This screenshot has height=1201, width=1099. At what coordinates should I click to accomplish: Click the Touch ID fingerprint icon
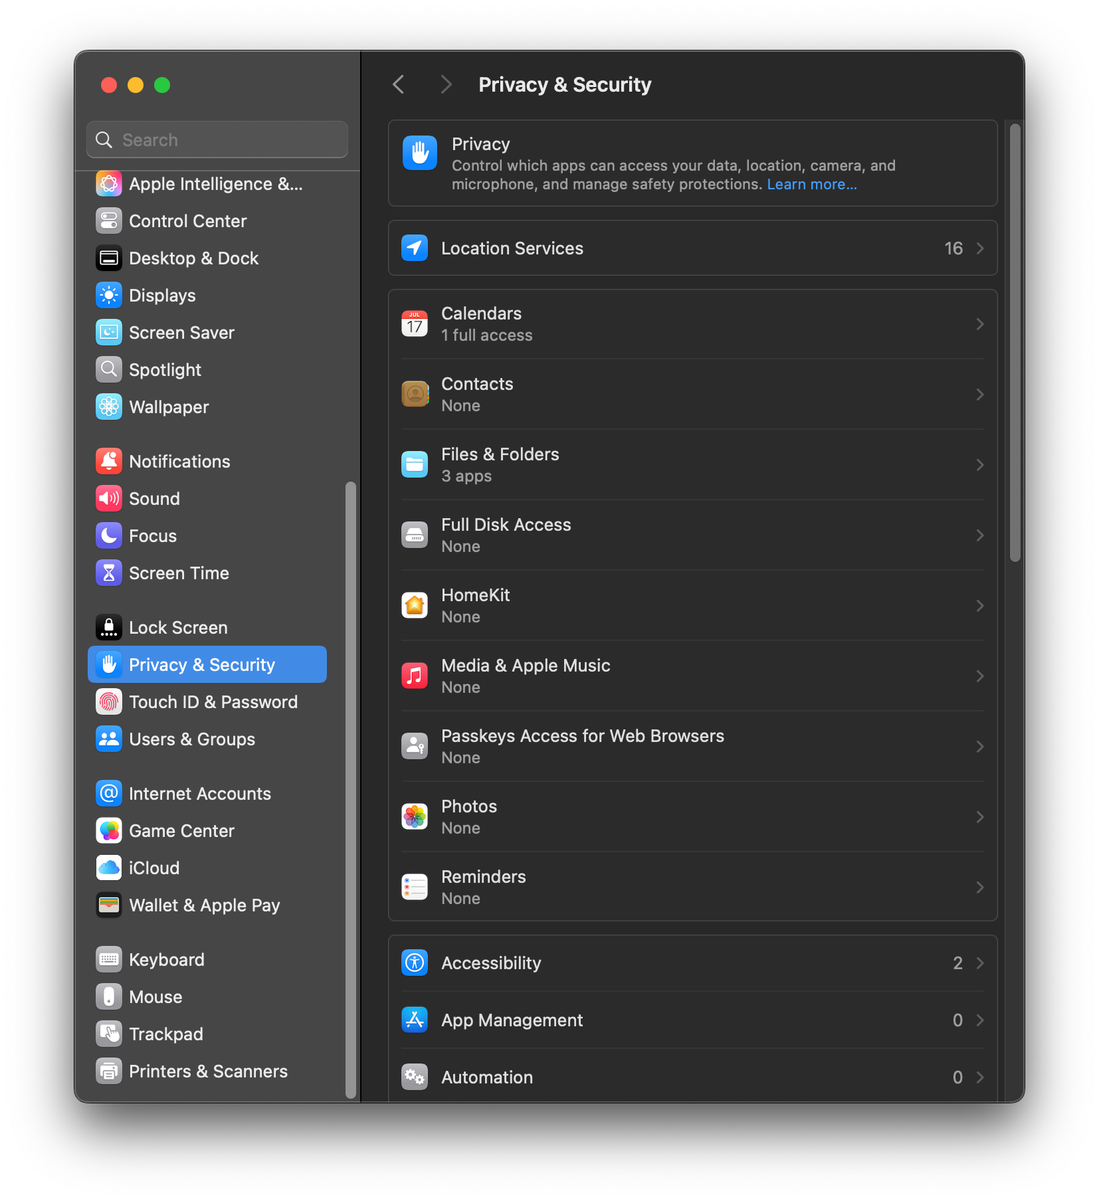point(109,702)
